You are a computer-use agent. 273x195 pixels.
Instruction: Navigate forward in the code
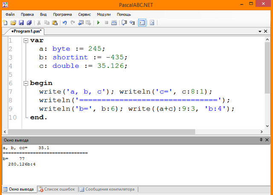[88, 23]
